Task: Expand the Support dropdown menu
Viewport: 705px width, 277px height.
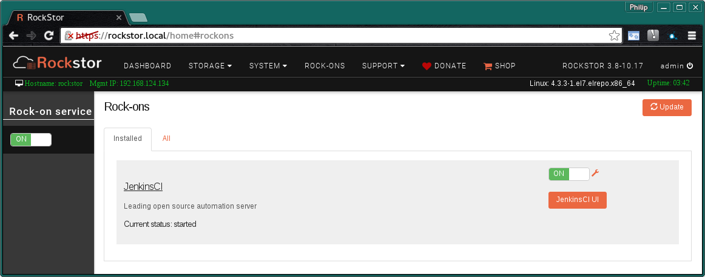Action: tap(383, 66)
